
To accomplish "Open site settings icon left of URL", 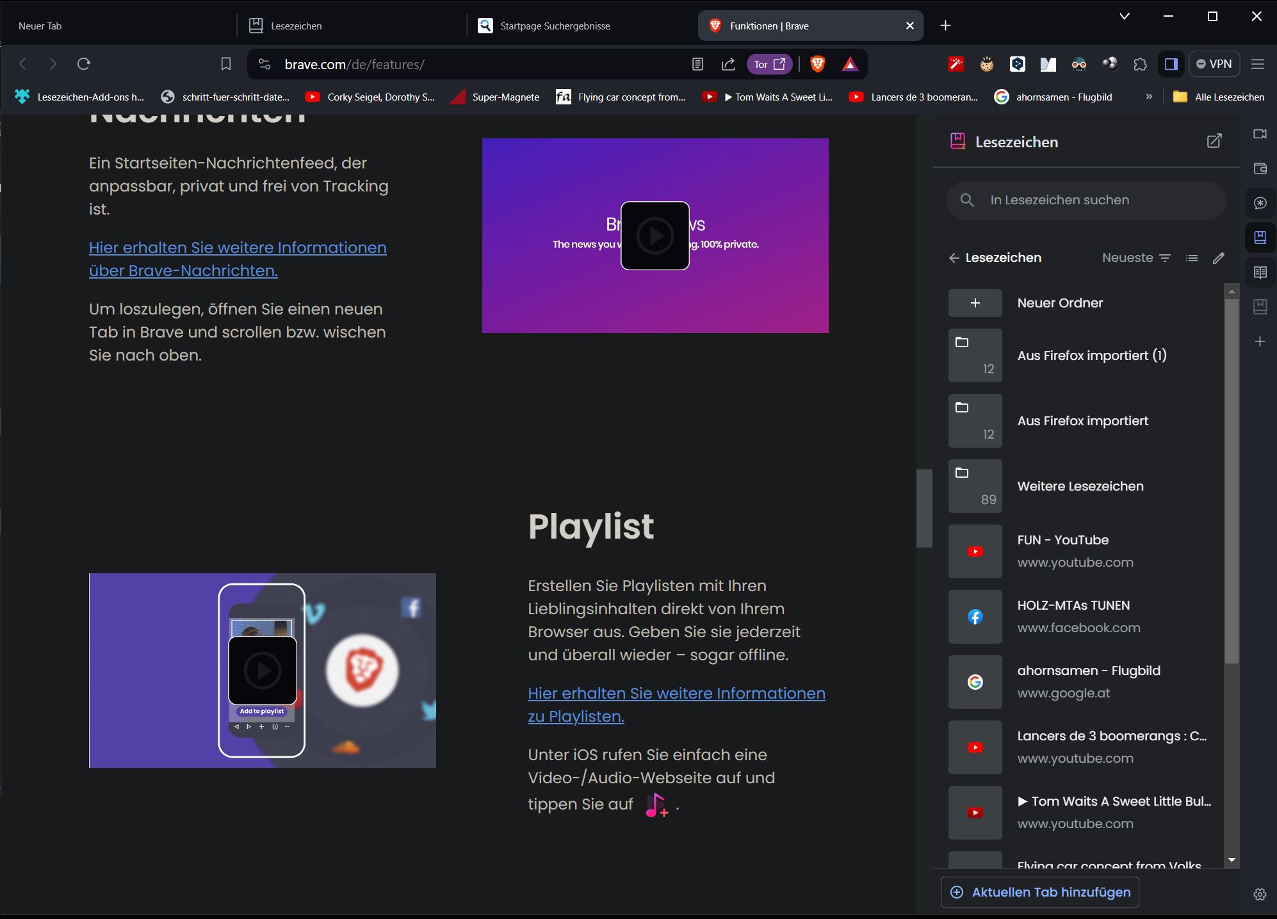I will click(264, 64).
